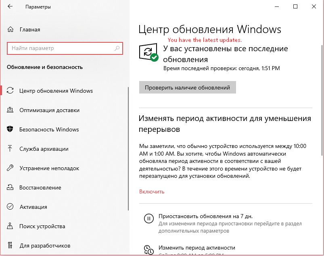
Task: Click the Оптимизация доставки icon
Action: (x=10, y=110)
